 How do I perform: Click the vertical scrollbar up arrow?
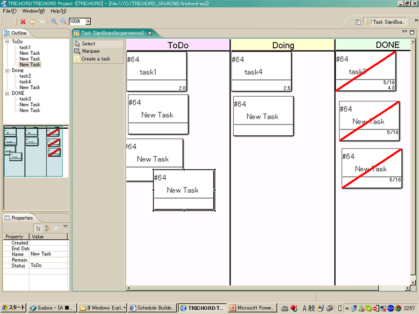[413, 42]
